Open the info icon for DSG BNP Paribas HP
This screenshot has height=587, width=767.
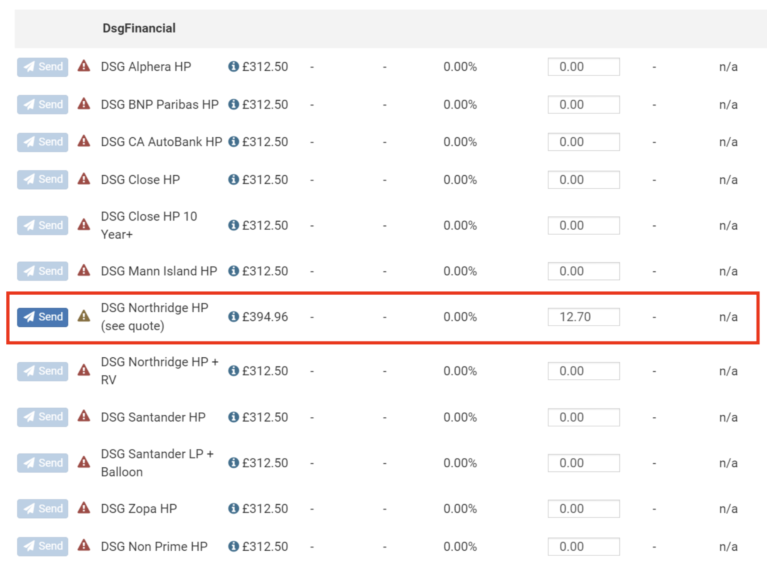tap(233, 104)
